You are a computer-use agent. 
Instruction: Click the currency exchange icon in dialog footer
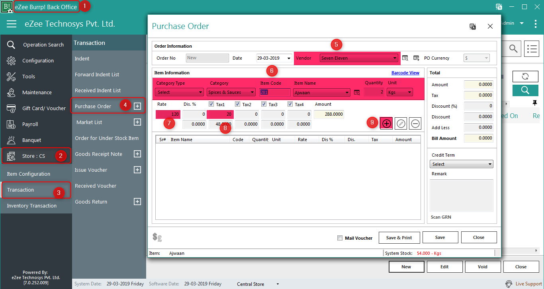(157, 237)
